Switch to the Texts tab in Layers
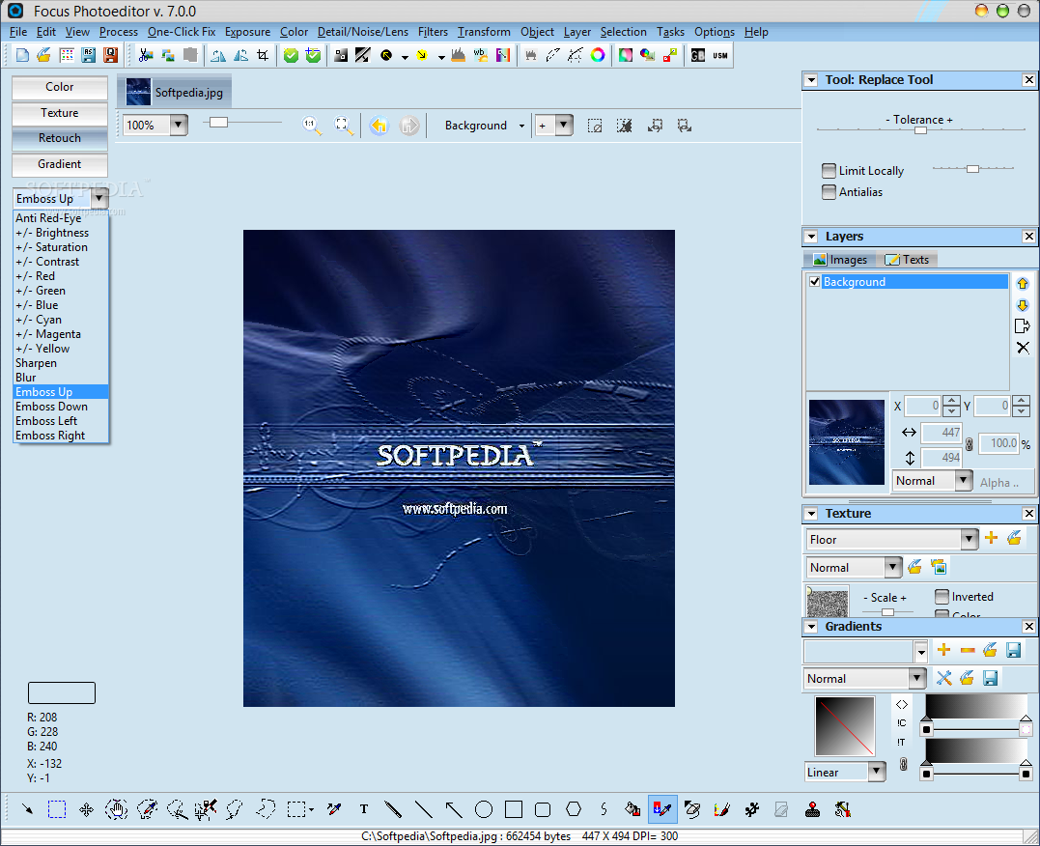 point(908,260)
